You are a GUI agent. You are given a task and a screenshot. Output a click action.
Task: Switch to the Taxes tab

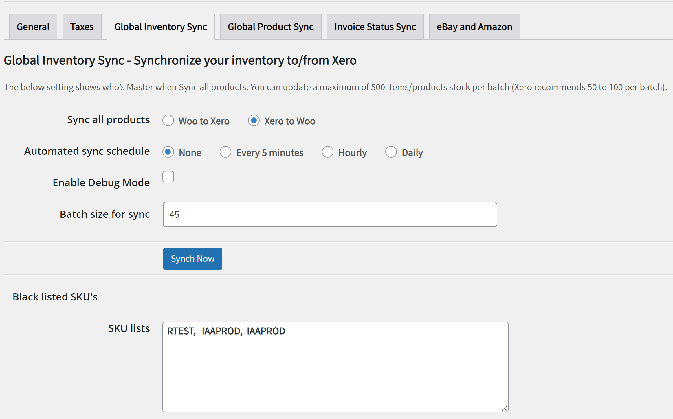(82, 27)
